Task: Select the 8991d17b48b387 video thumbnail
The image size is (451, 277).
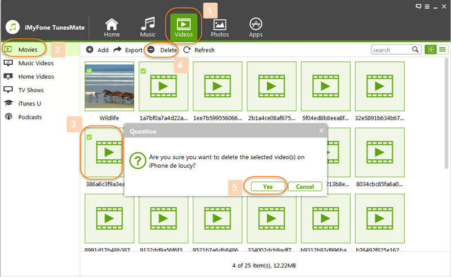Action: 109,218
